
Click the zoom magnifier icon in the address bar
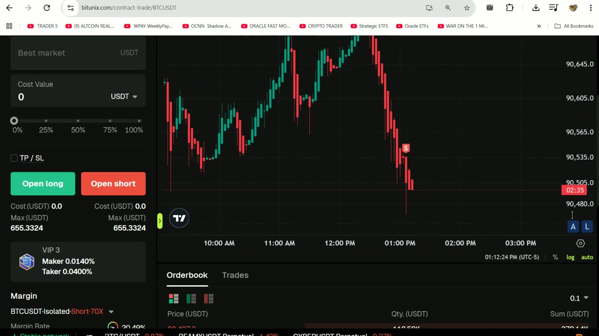448,7
